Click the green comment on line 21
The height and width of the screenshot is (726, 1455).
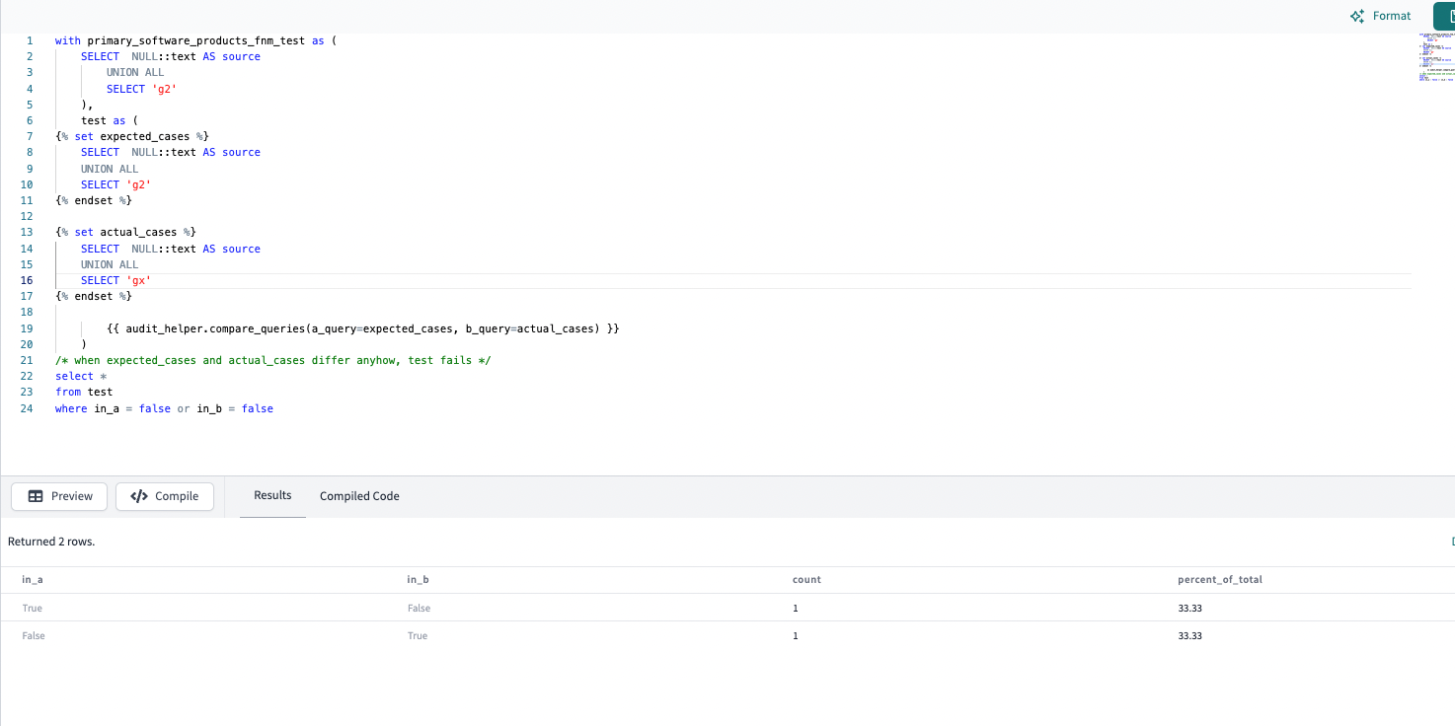(x=273, y=361)
